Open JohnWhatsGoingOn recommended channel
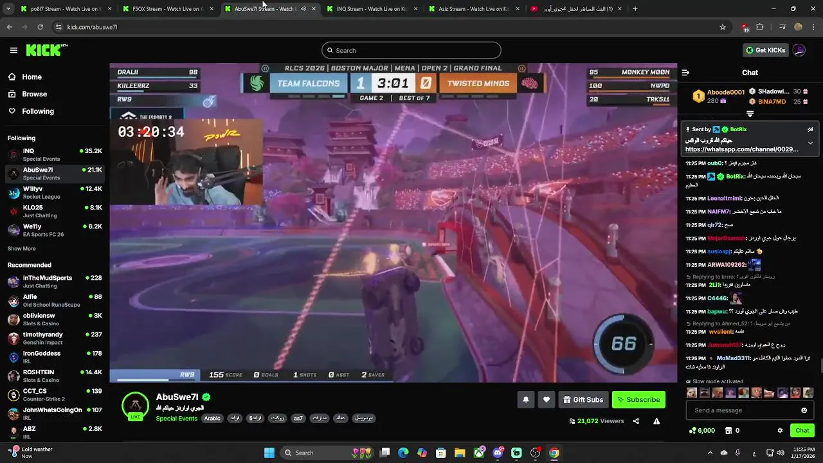This screenshot has width=823, height=463. (x=55, y=413)
